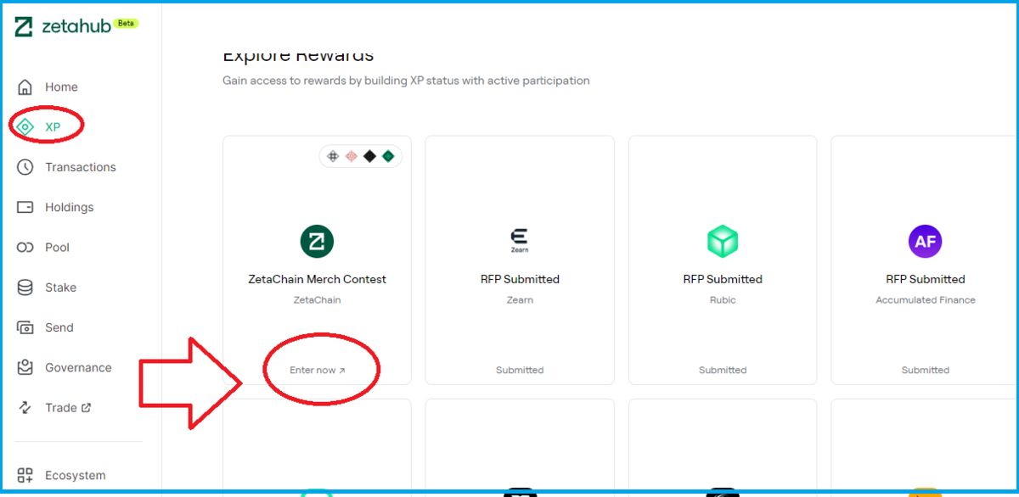
Task: Open the XP menu item
Action: pos(53,126)
